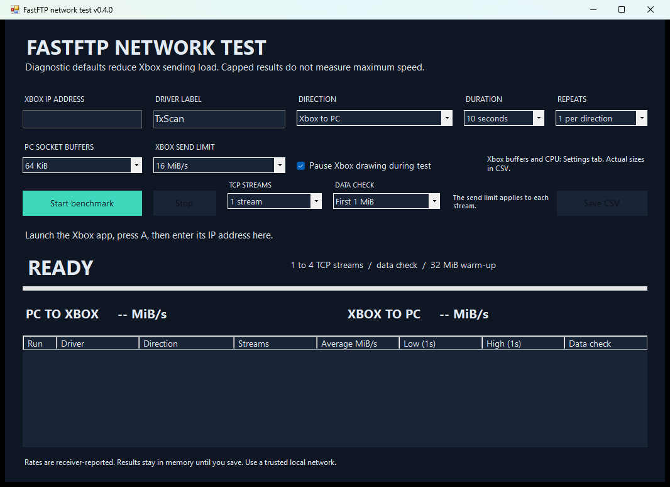Click the Run column header
This screenshot has height=487, width=670.
[40, 343]
